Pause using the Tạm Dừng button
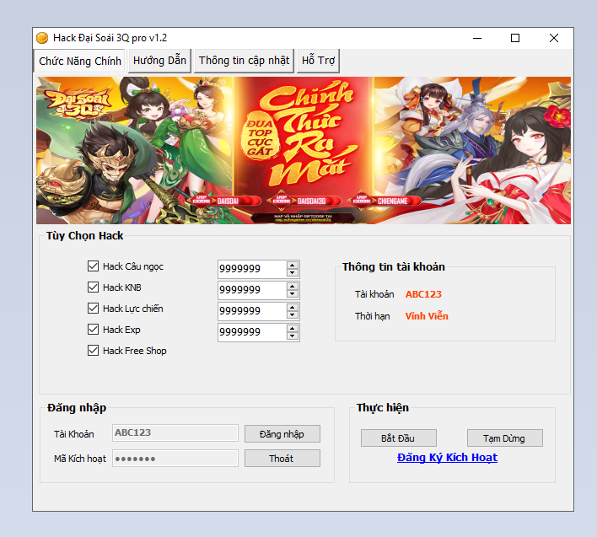The image size is (597, 537). pyautogui.click(x=504, y=438)
